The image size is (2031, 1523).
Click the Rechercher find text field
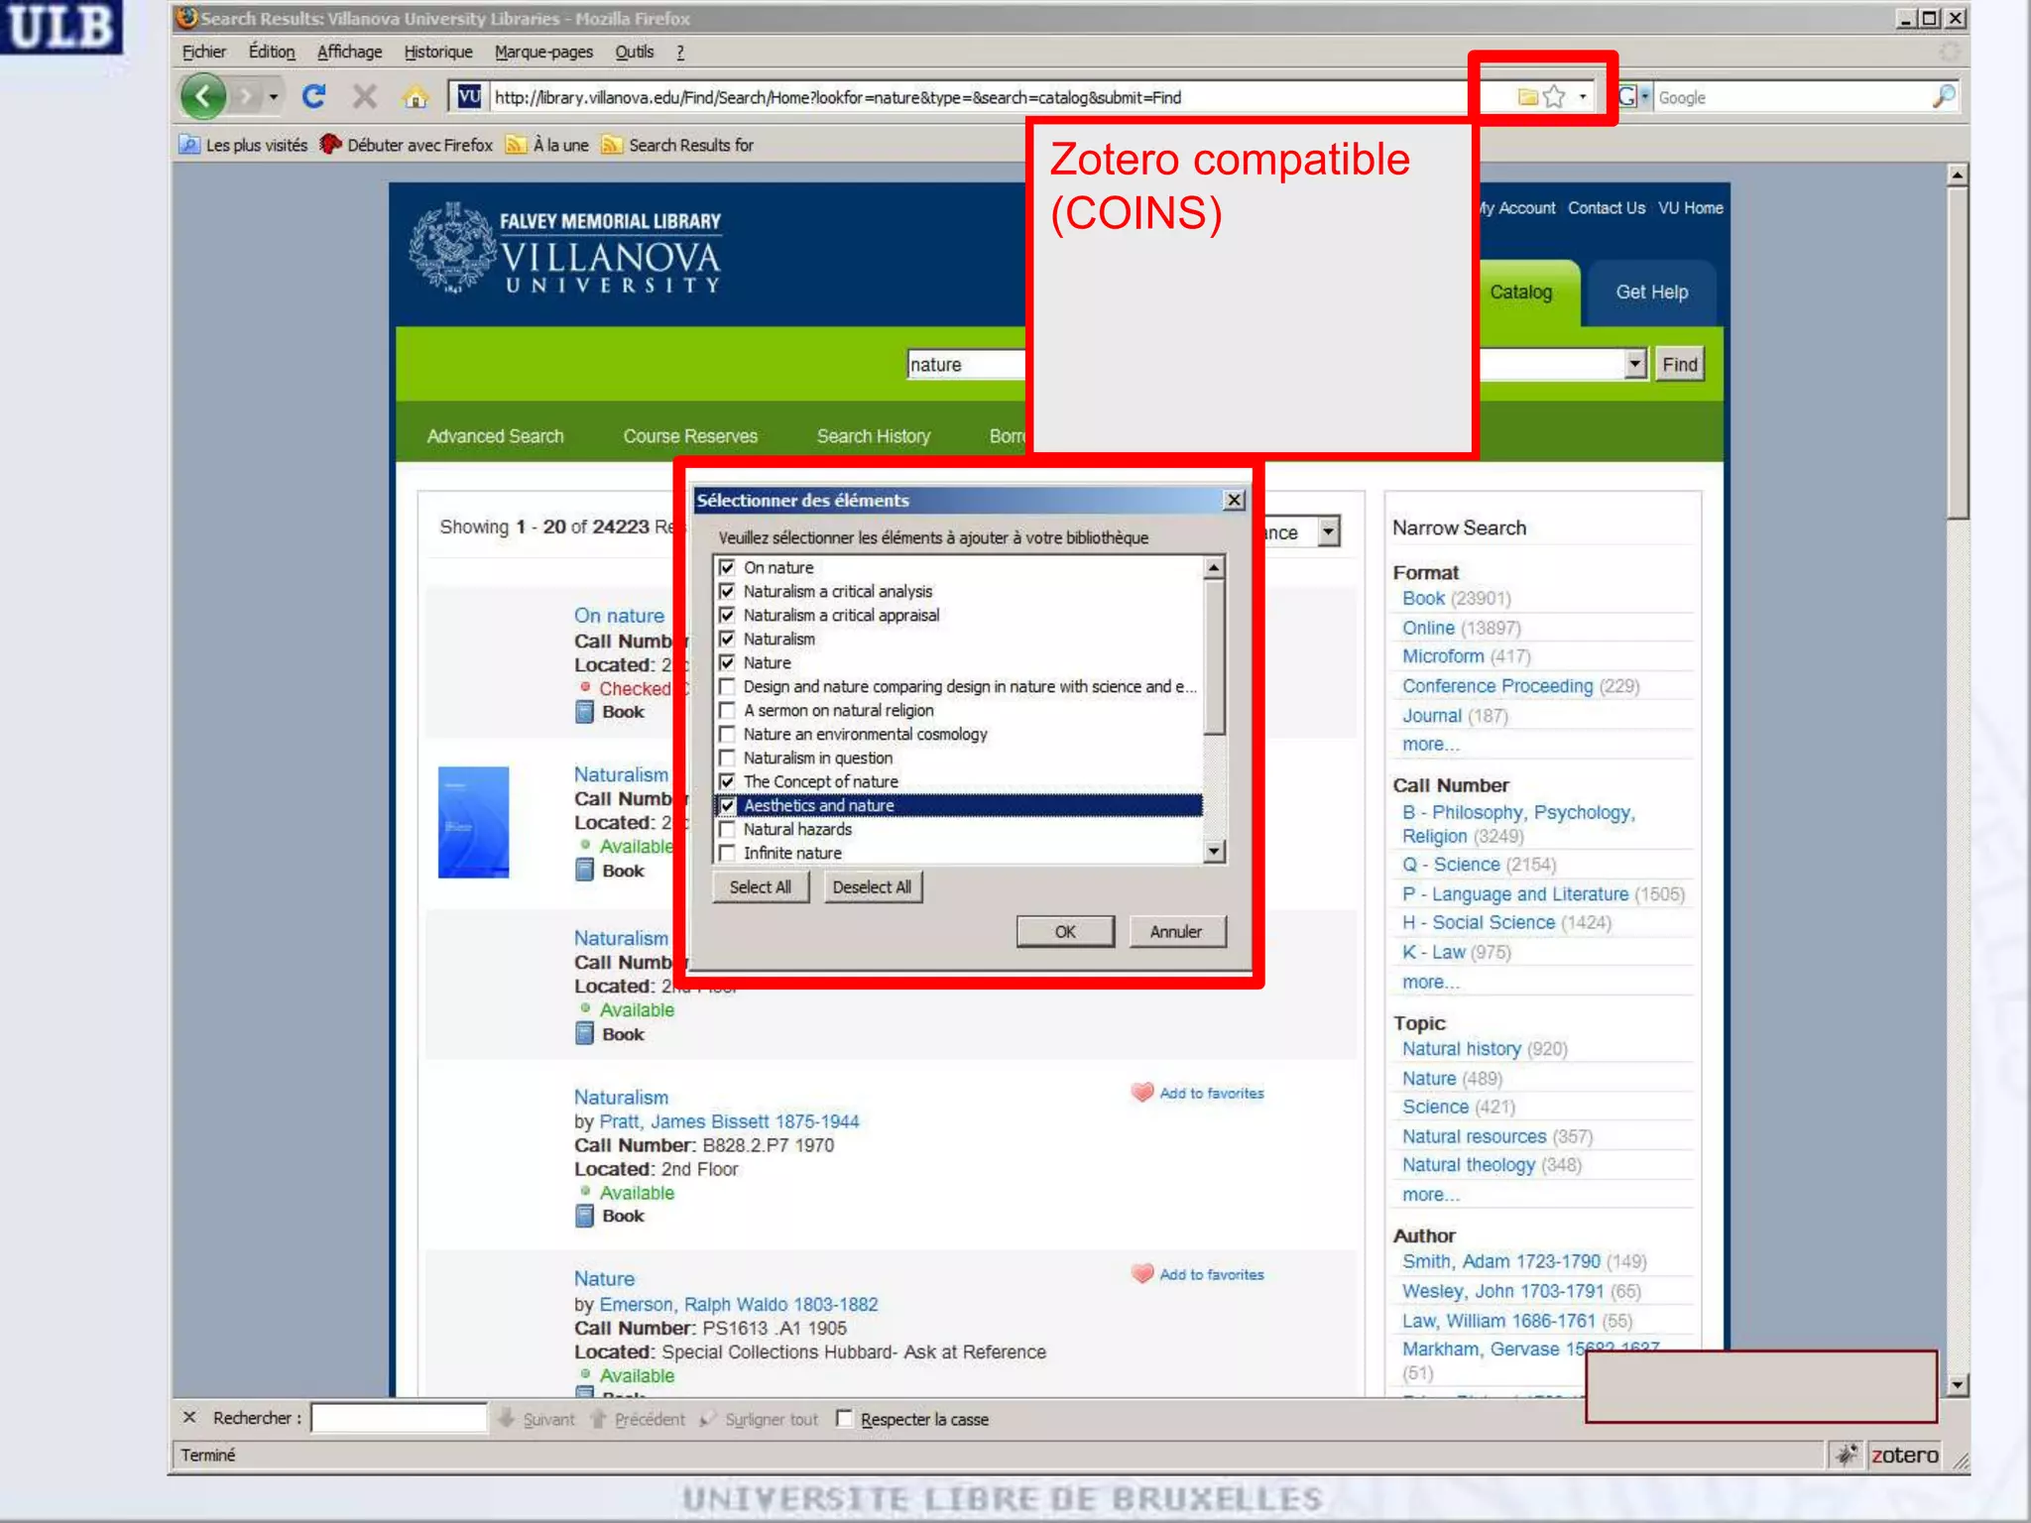[x=399, y=1419]
